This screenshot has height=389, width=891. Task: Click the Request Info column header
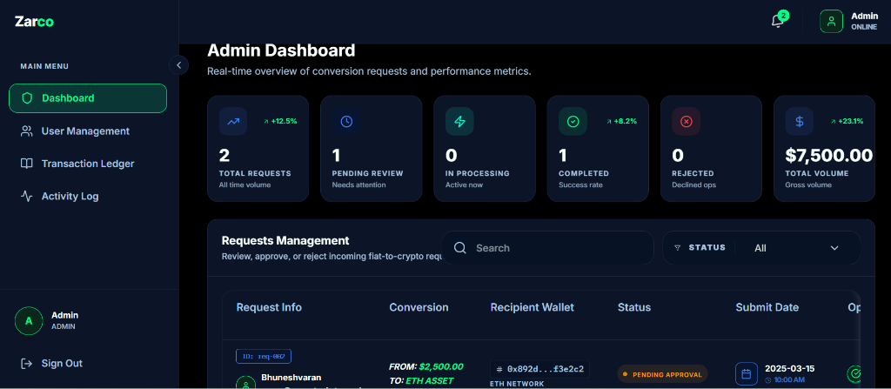(x=269, y=308)
